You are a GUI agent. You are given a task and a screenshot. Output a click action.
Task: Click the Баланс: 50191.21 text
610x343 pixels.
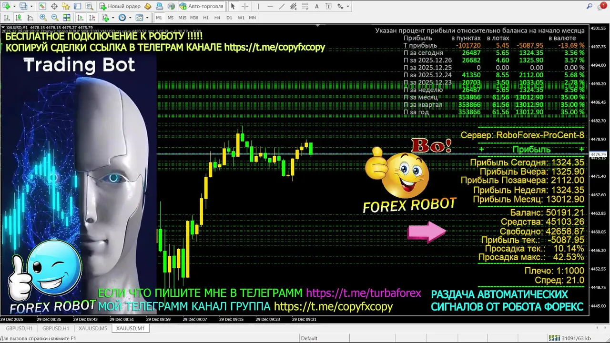[x=547, y=212]
